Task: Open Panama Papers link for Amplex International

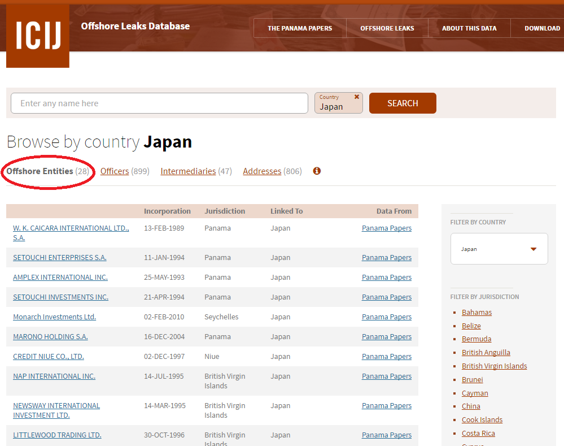Action: (x=387, y=278)
